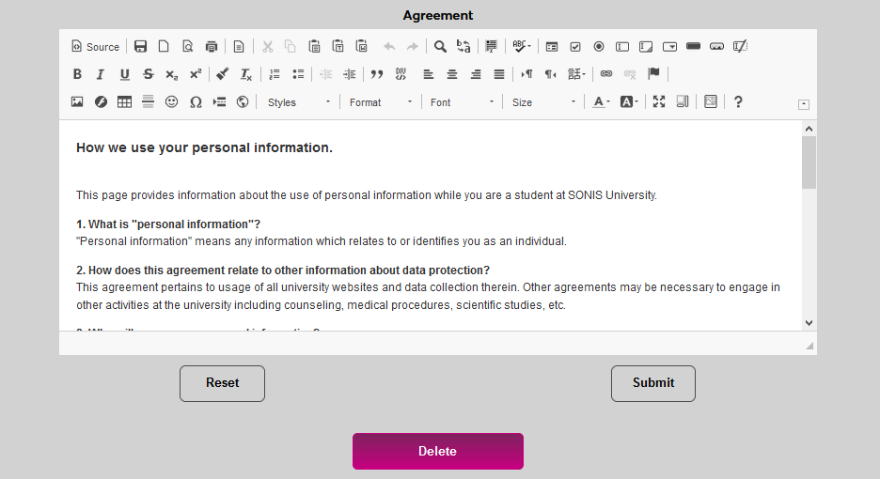
Task: Open Find magnifier tool
Action: 441,47
